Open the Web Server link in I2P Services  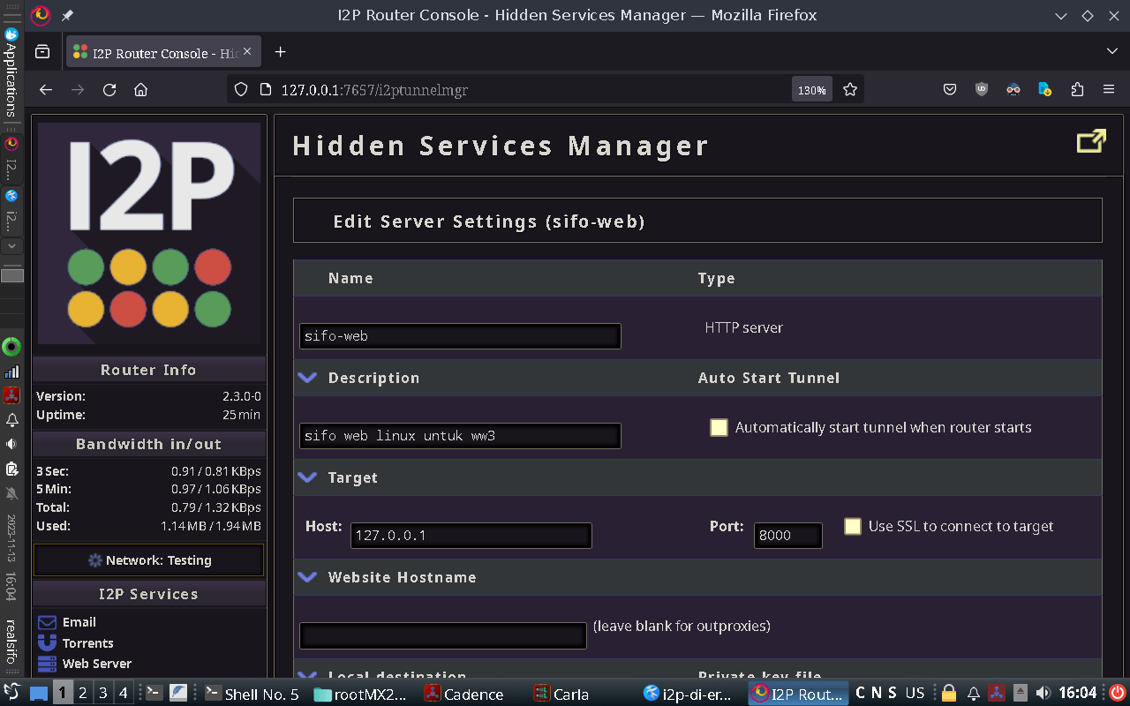[x=97, y=664]
